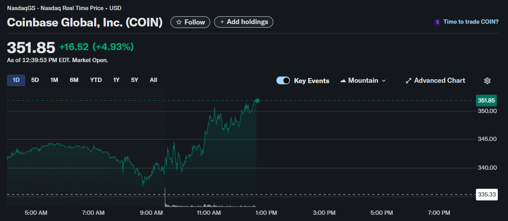Choose the YTD range

[96, 80]
